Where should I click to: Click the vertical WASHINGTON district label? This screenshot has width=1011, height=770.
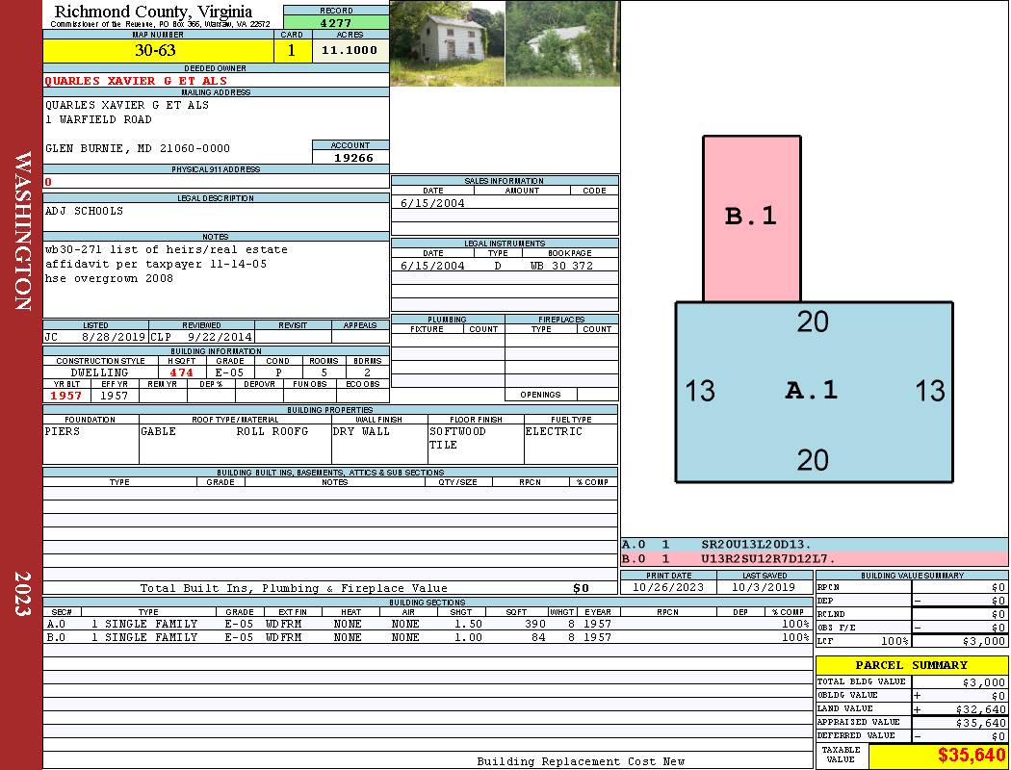click(x=22, y=231)
